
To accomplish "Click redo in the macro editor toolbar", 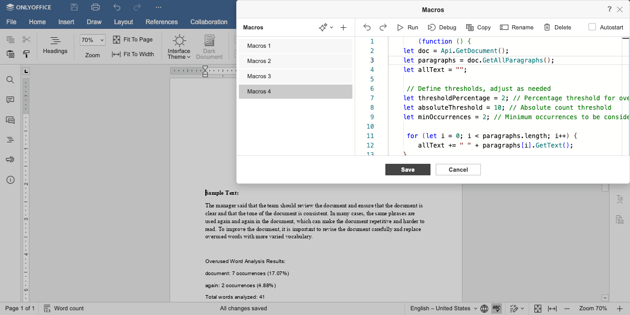I will [383, 27].
